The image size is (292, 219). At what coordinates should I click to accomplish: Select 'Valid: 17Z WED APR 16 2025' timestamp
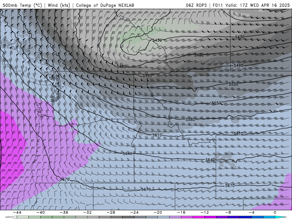point(258,5)
